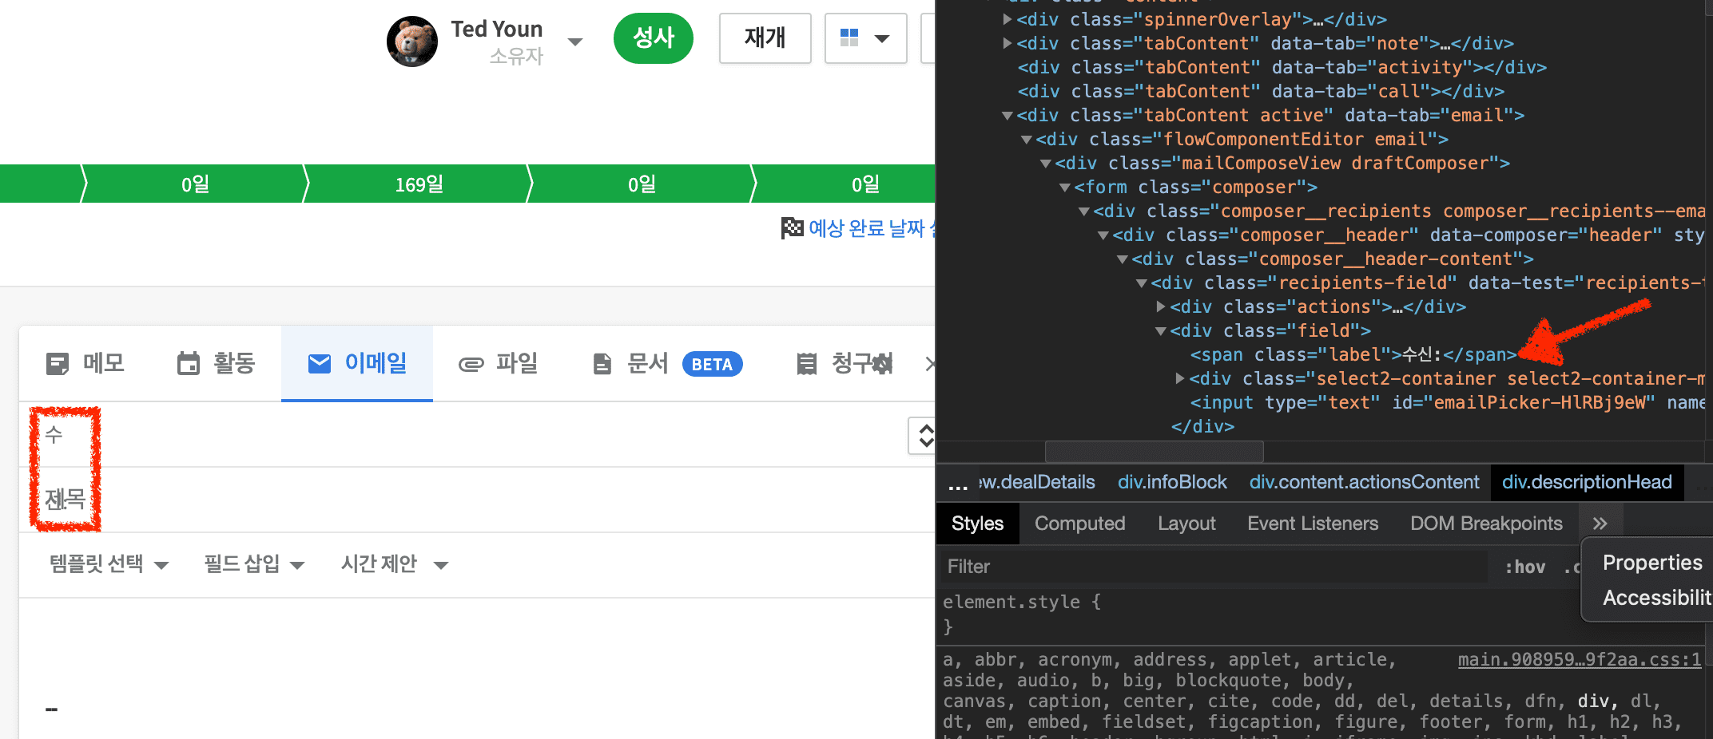Open the 파일 tab
Viewport: 1713px width, 739px height.
[x=499, y=363]
